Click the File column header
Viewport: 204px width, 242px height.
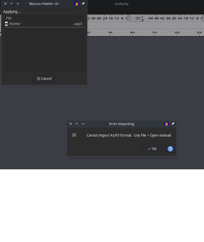9,18
